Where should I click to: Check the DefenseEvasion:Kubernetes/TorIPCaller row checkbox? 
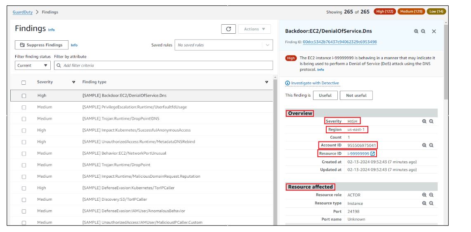[24, 188]
